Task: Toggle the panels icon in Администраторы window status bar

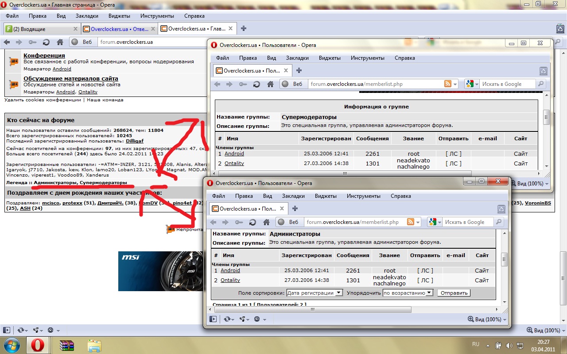Action: coord(213,319)
